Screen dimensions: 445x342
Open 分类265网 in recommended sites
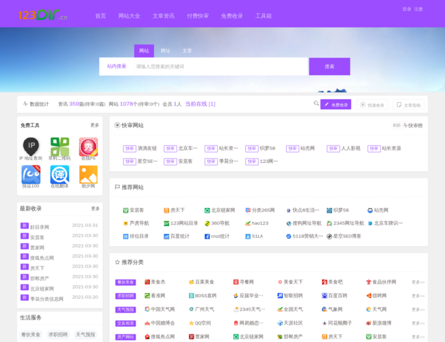point(260,210)
